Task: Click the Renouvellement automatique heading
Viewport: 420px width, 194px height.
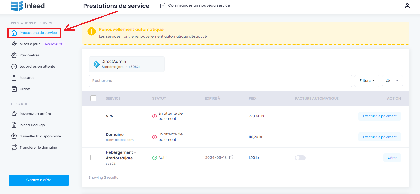Action: (x=131, y=30)
